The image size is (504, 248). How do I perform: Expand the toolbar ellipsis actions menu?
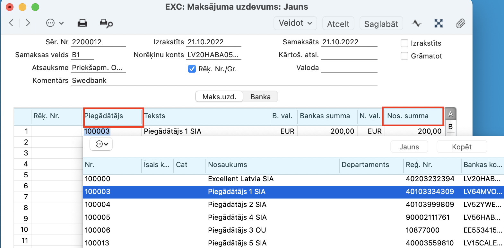coord(55,23)
